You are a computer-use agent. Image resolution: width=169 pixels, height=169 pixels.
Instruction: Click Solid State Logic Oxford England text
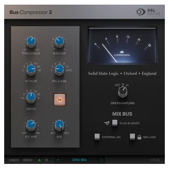[x=122, y=74]
